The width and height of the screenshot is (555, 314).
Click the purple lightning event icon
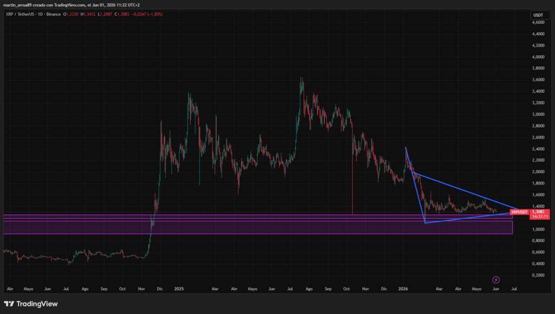[496, 280]
